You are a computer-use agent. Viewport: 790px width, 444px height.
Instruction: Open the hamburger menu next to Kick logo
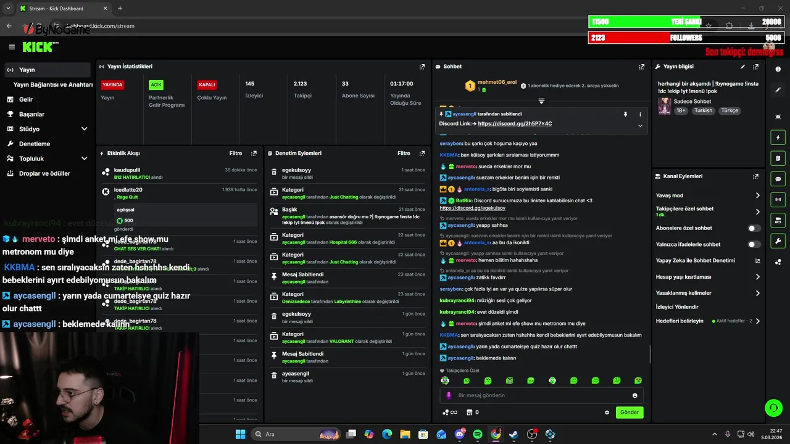[x=12, y=47]
